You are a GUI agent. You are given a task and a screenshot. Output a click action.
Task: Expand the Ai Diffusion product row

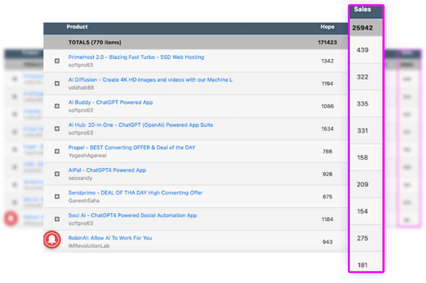(57, 84)
